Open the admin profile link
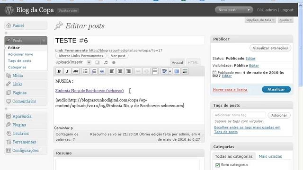Image resolution: width=303 pixels, height=170 pixels. 271,10
